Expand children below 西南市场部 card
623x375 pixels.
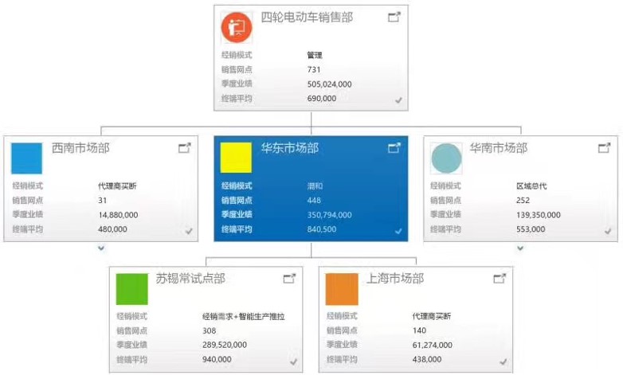pos(101,248)
